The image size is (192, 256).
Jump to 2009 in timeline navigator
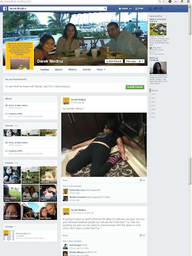pyautogui.click(x=153, y=109)
